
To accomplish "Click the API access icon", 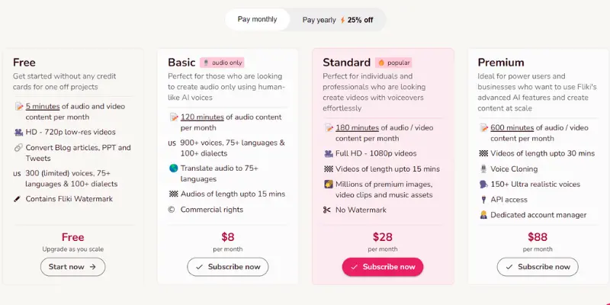I will 483,200.
